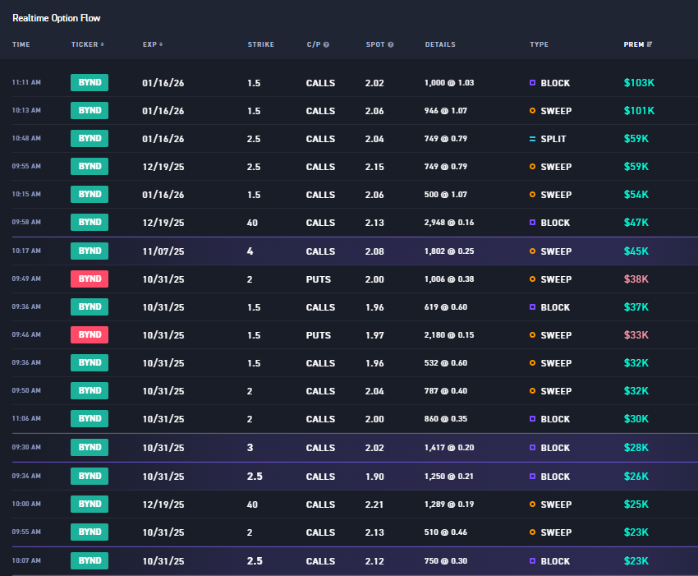
Task: Click strike 3 in the 09:30 AM row
Action: coord(250,448)
